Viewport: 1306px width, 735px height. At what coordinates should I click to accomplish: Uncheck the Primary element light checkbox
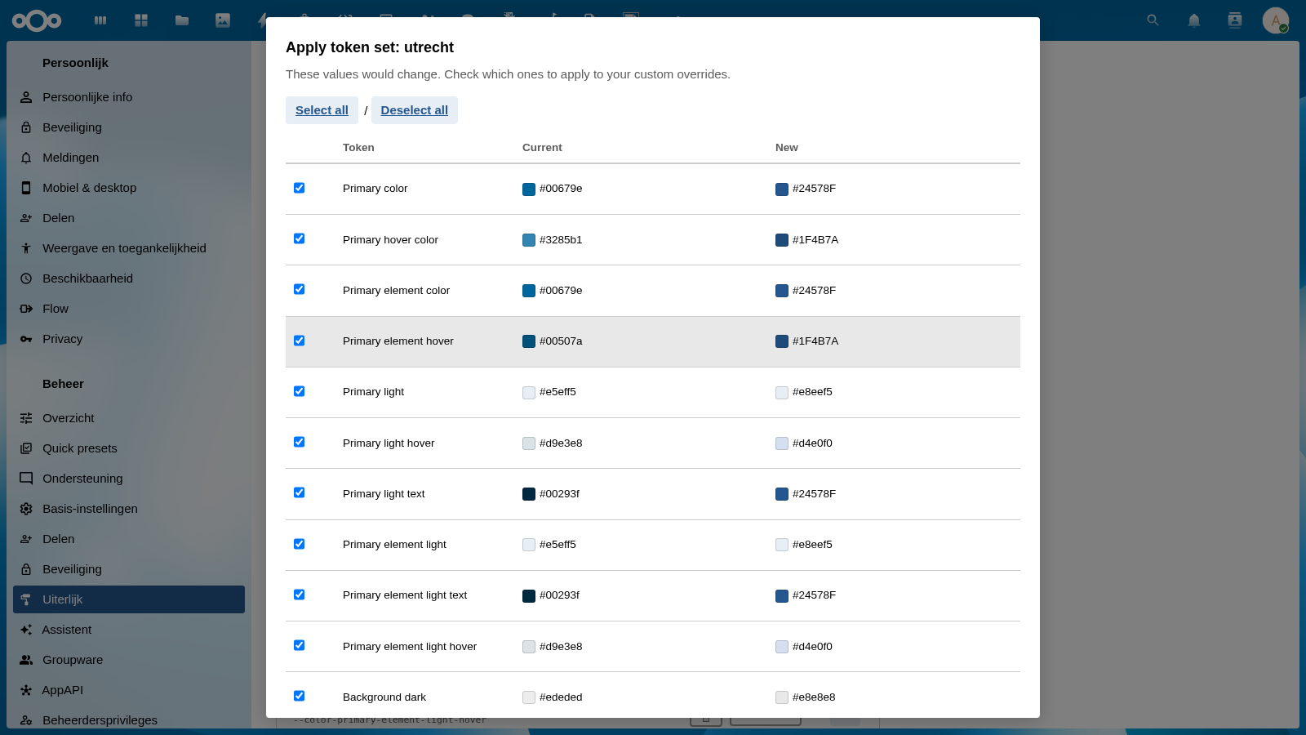299,544
